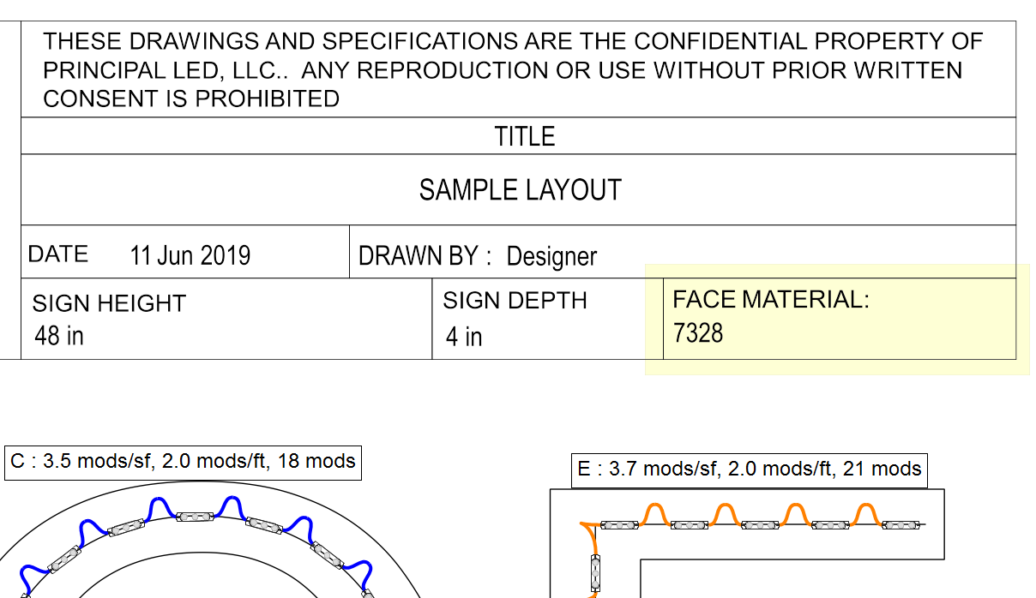The height and width of the screenshot is (598, 1036).
Task: Select the confidential property notice text
Action: click(x=513, y=70)
